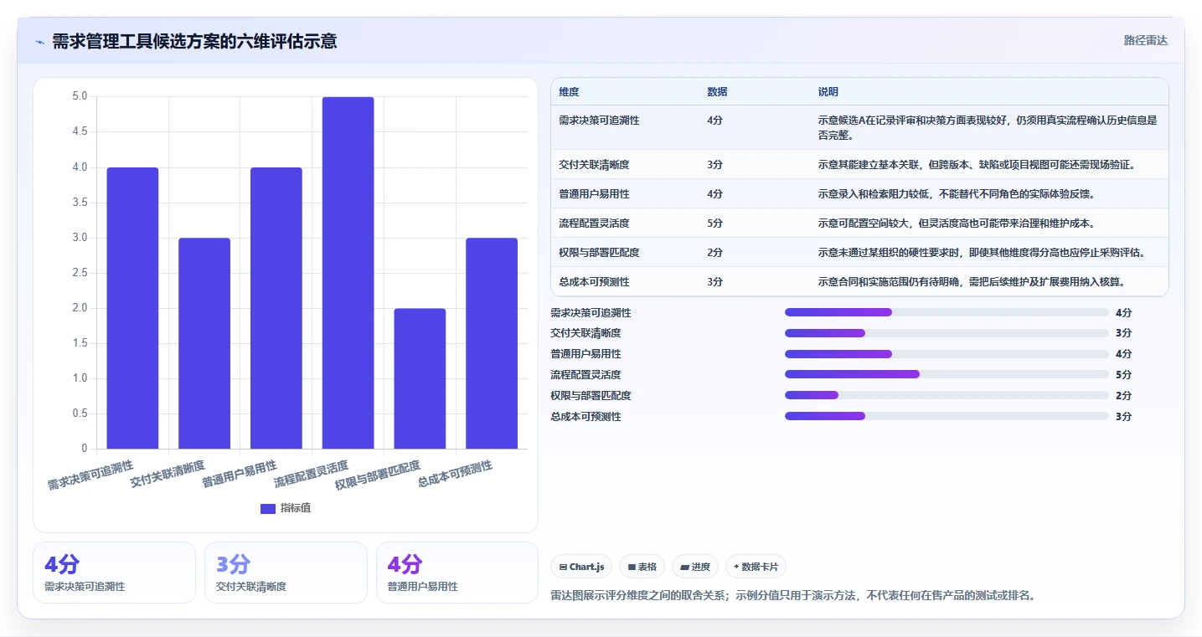Click the 流程配置灵活度 progress bar

coord(947,374)
